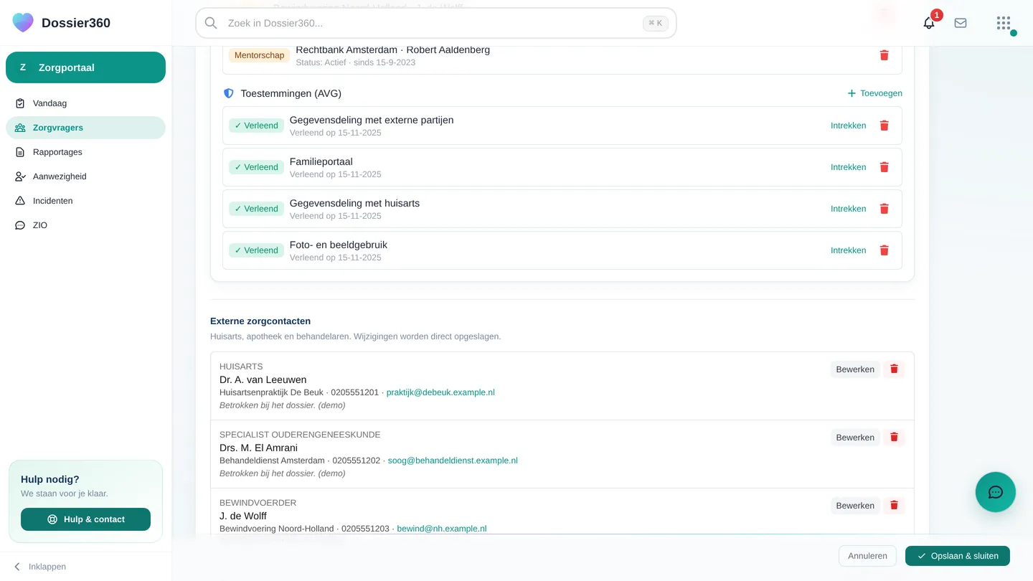Image resolution: width=1033 pixels, height=581 pixels.
Task: Open ZIO in the sidebar
Action: [85, 225]
